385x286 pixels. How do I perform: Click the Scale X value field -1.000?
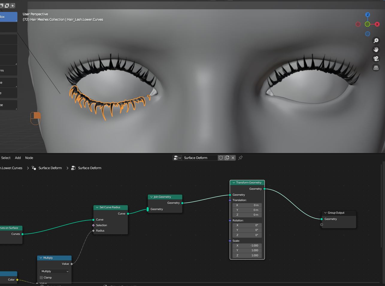(x=247, y=246)
